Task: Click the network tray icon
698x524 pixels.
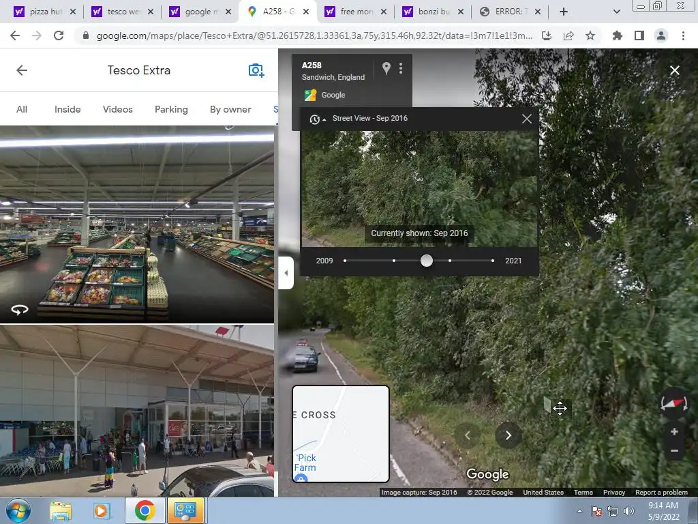Action: (x=613, y=511)
